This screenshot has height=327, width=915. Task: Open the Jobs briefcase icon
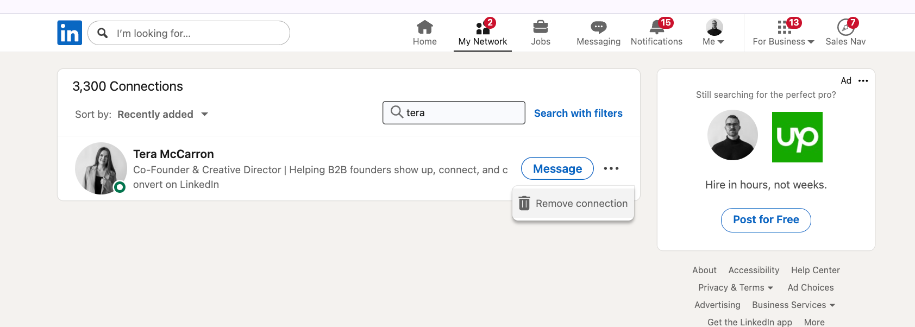[x=540, y=27]
